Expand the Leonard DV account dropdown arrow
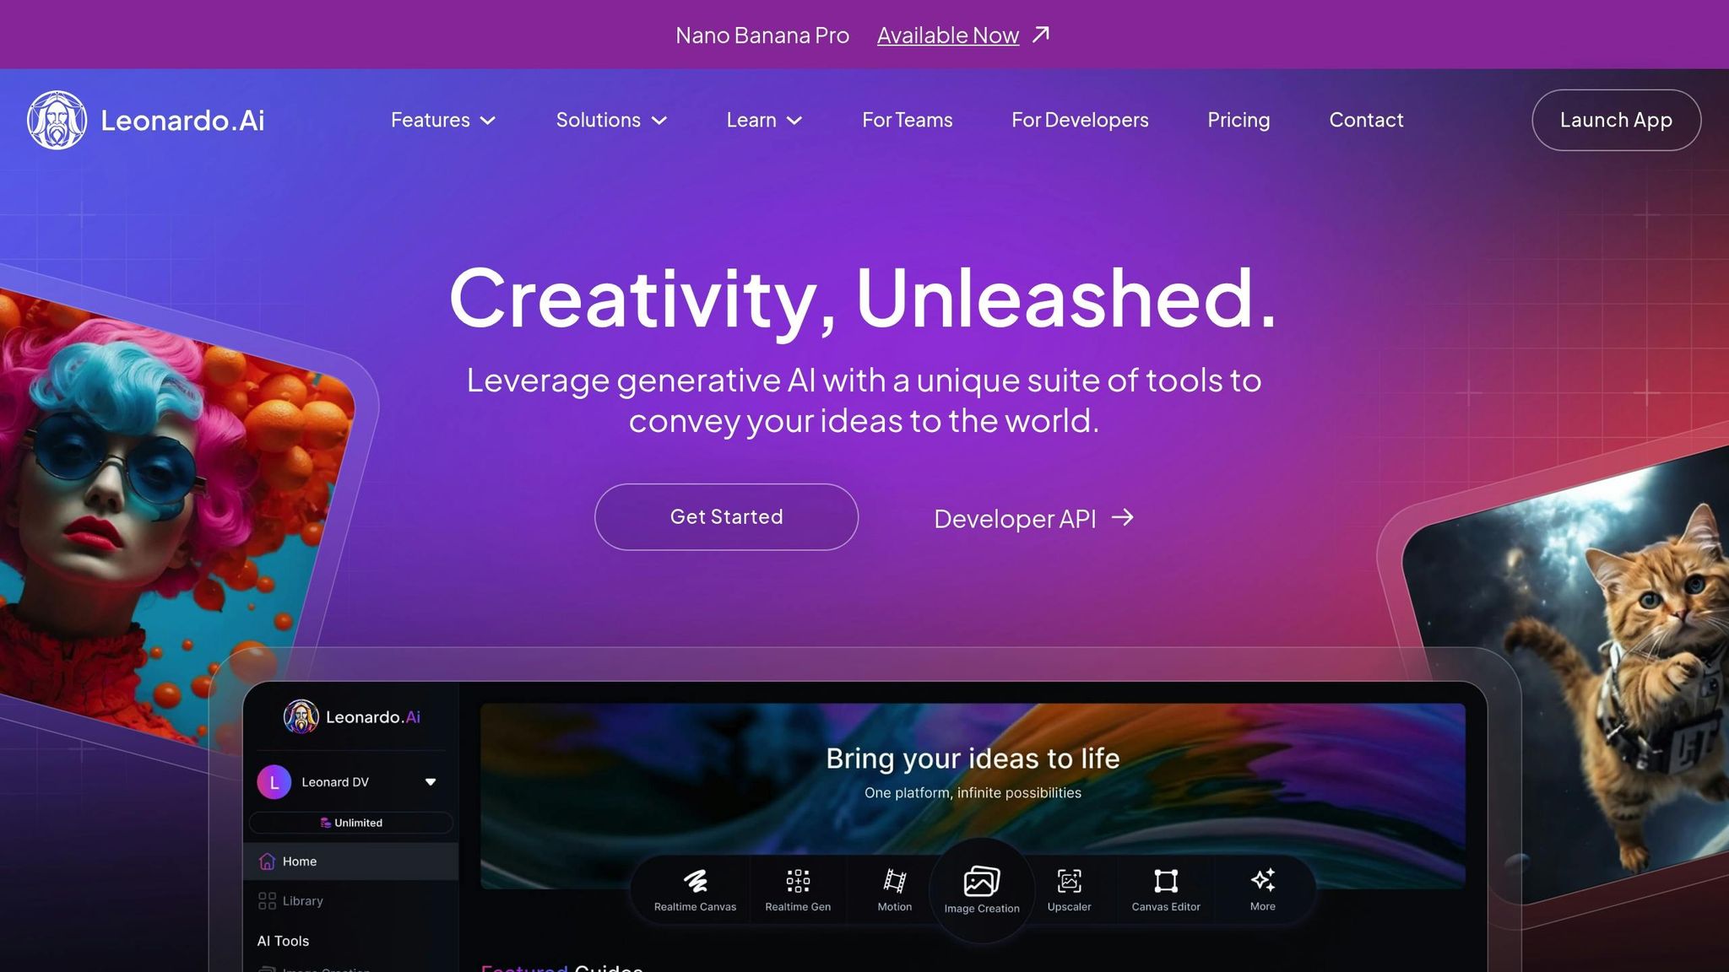1729x972 pixels. click(x=431, y=782)
